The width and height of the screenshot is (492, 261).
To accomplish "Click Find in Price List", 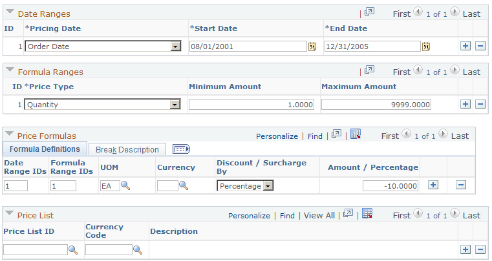I will 287,216.
